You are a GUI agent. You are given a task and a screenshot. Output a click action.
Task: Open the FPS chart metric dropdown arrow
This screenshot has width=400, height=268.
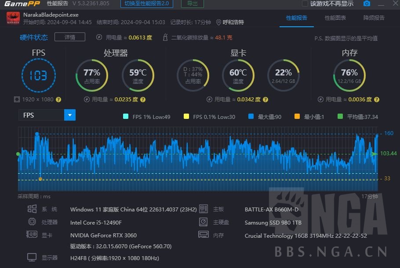70,115
